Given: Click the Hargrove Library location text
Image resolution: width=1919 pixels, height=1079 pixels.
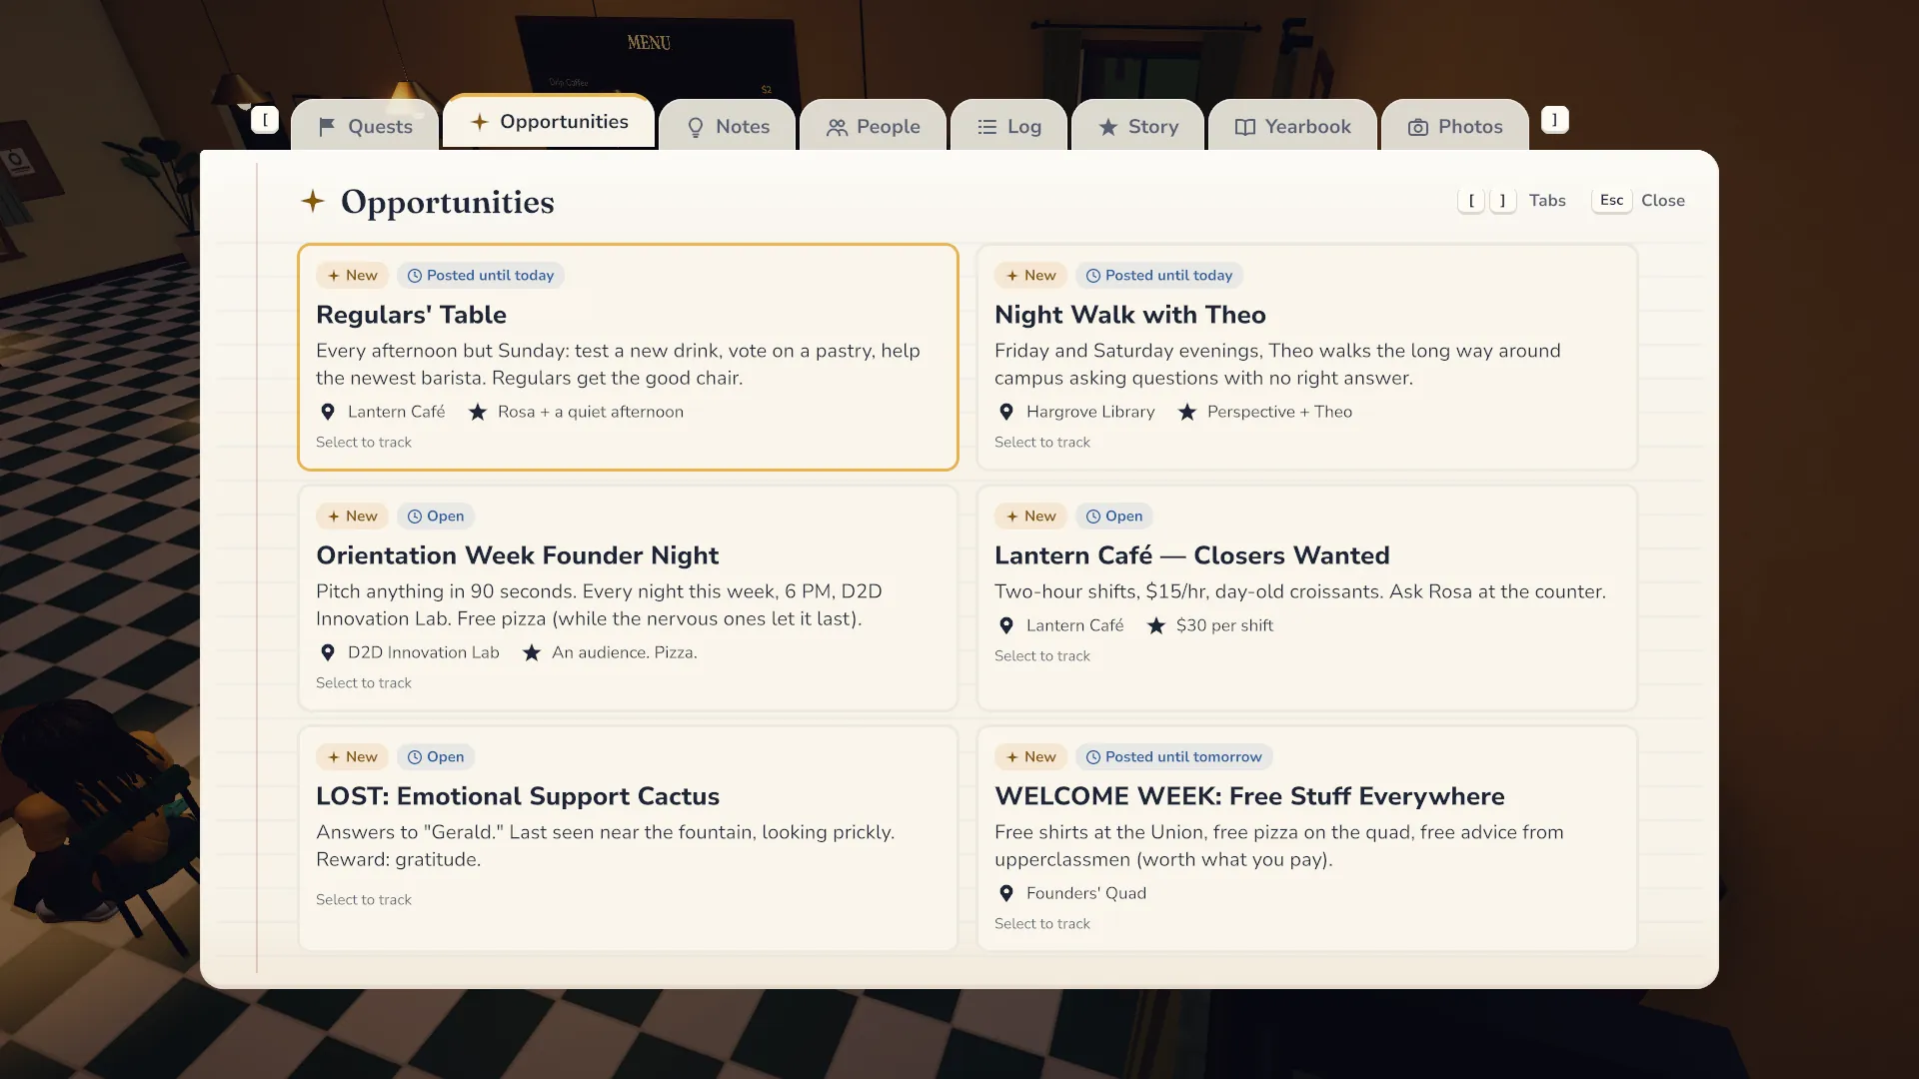Looking at the screenshot, I should tap(1090, 412).
